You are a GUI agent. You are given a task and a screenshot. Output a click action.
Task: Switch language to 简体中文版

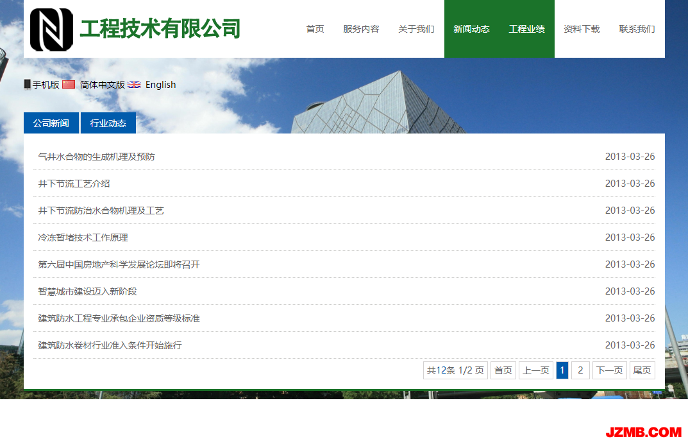pos(102,85)
